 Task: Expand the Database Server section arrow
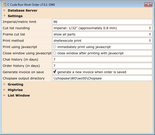click(x=5, y=11)
